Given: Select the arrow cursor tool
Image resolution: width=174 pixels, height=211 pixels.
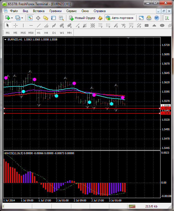Looking at the screenshot, I should pos(7,26).
